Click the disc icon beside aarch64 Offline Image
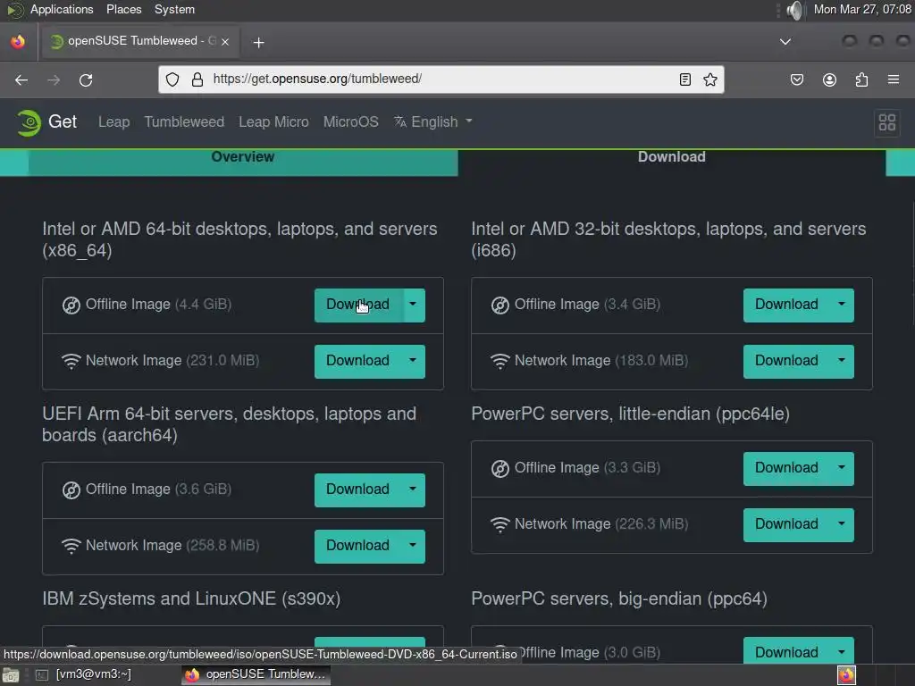This screenshot has height=686, width=915. tap(71, 490)
